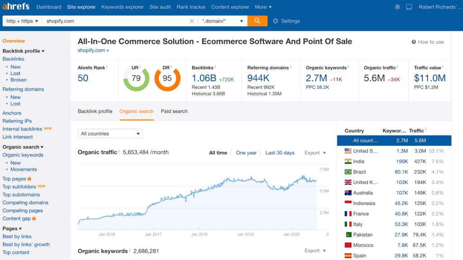Switch to the Paid search tab

pos(174,111)
